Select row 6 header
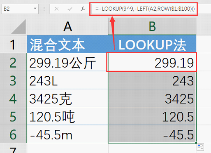The image size is (211, 153). 13,134
